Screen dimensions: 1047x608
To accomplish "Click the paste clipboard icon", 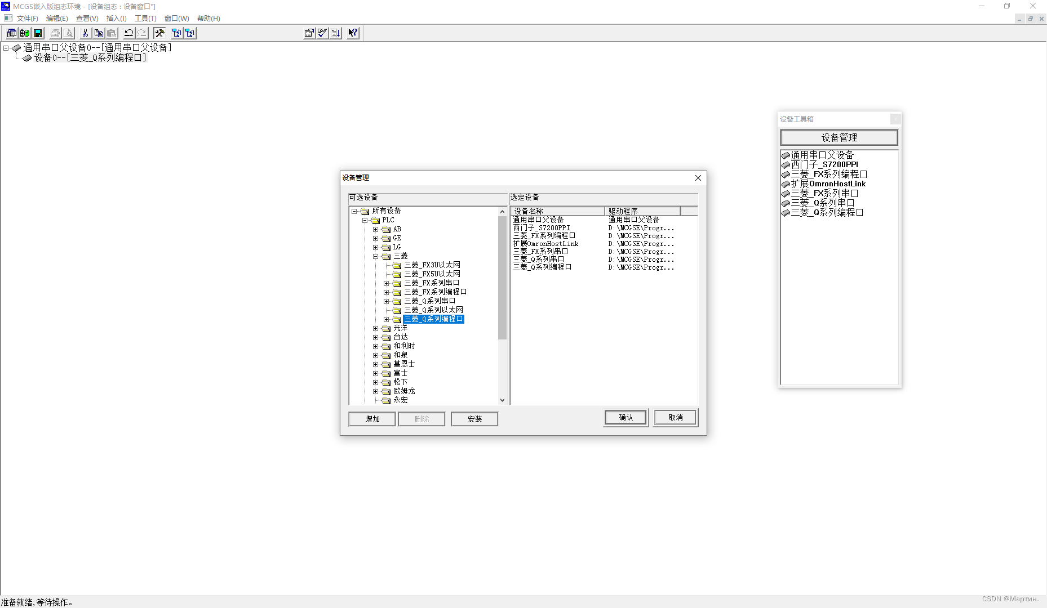I will coord(112,33).
